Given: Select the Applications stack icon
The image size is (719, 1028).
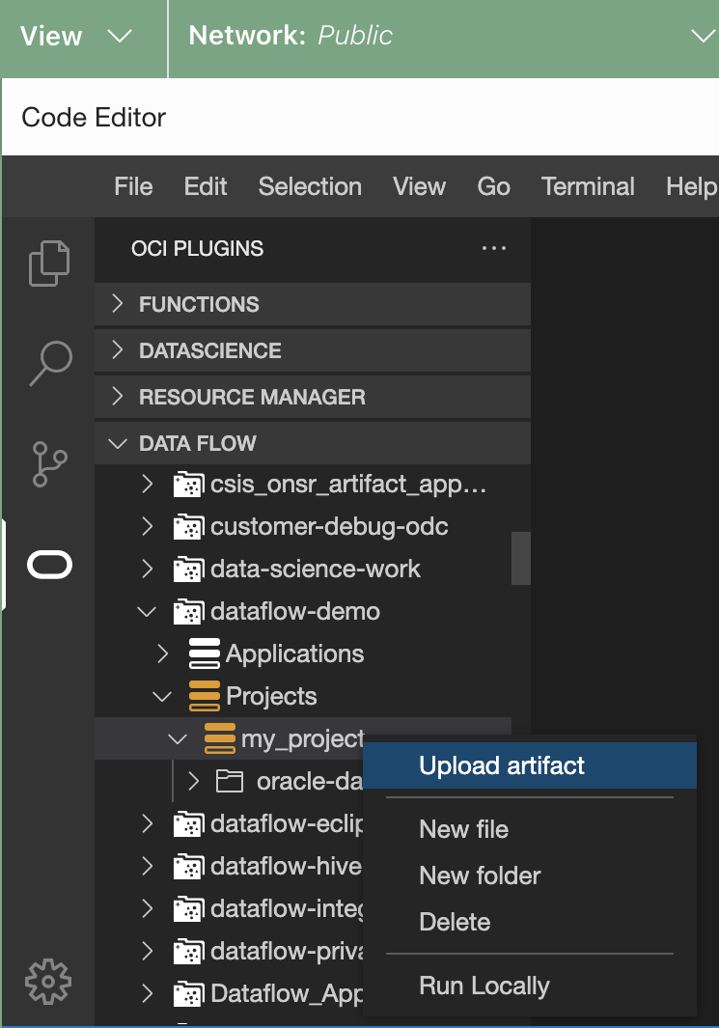Looking at the screenshot, I should coord(203,653).
